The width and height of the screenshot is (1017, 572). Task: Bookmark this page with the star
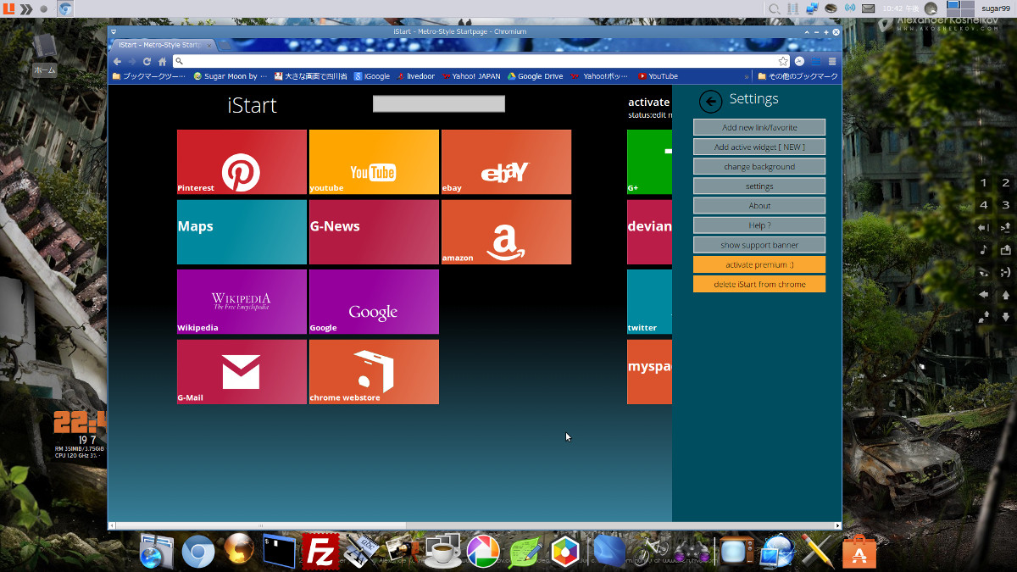tap(783, 61)
